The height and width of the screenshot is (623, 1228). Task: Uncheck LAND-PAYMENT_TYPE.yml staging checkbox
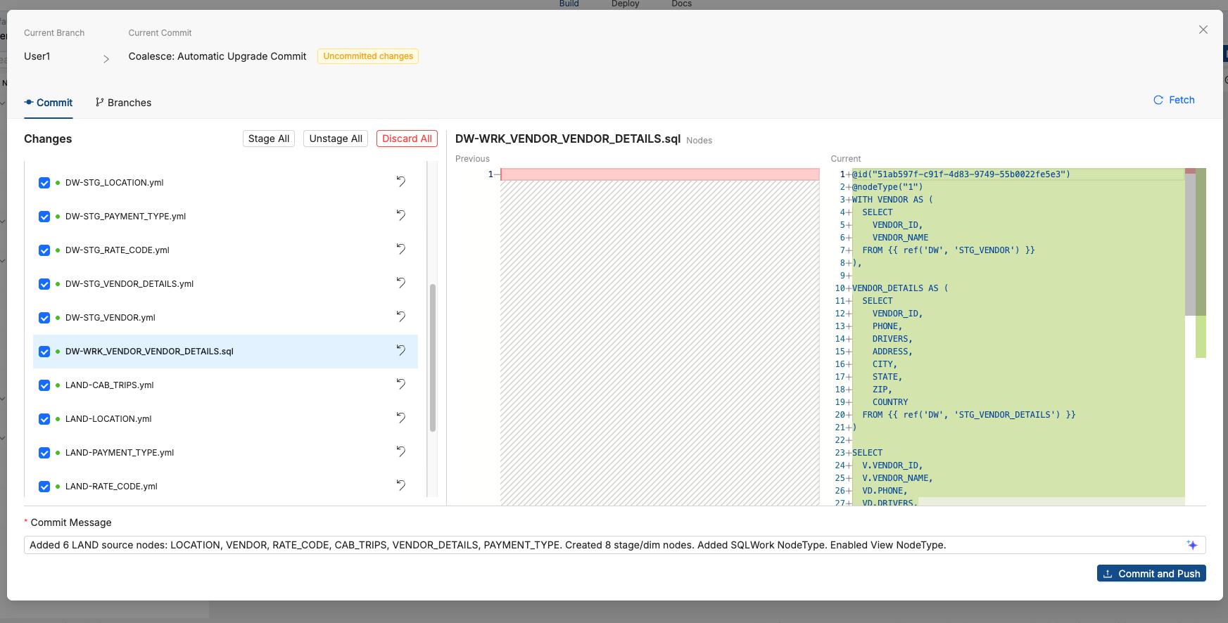click(44, 453)
